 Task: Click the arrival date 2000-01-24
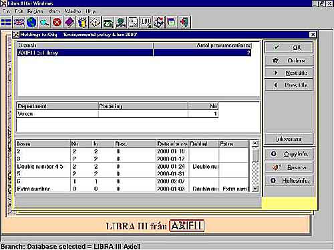pos(171,167)
